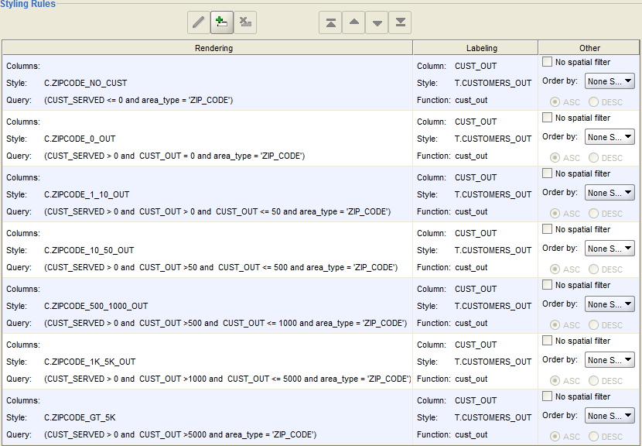Select style C.ZIPCODE_GT_5K text

[x=80, y=417]
